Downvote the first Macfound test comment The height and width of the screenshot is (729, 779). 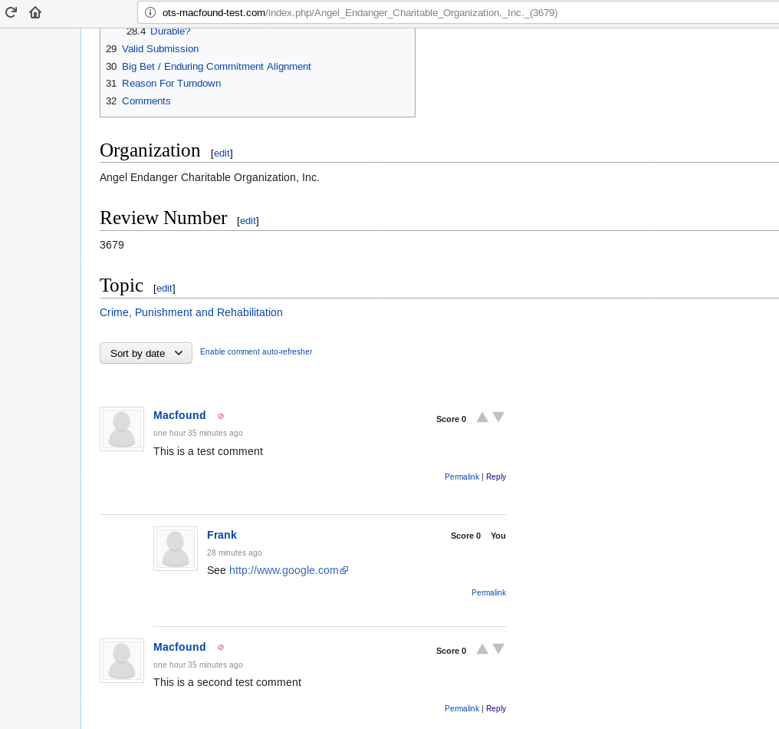pos(498,417)
